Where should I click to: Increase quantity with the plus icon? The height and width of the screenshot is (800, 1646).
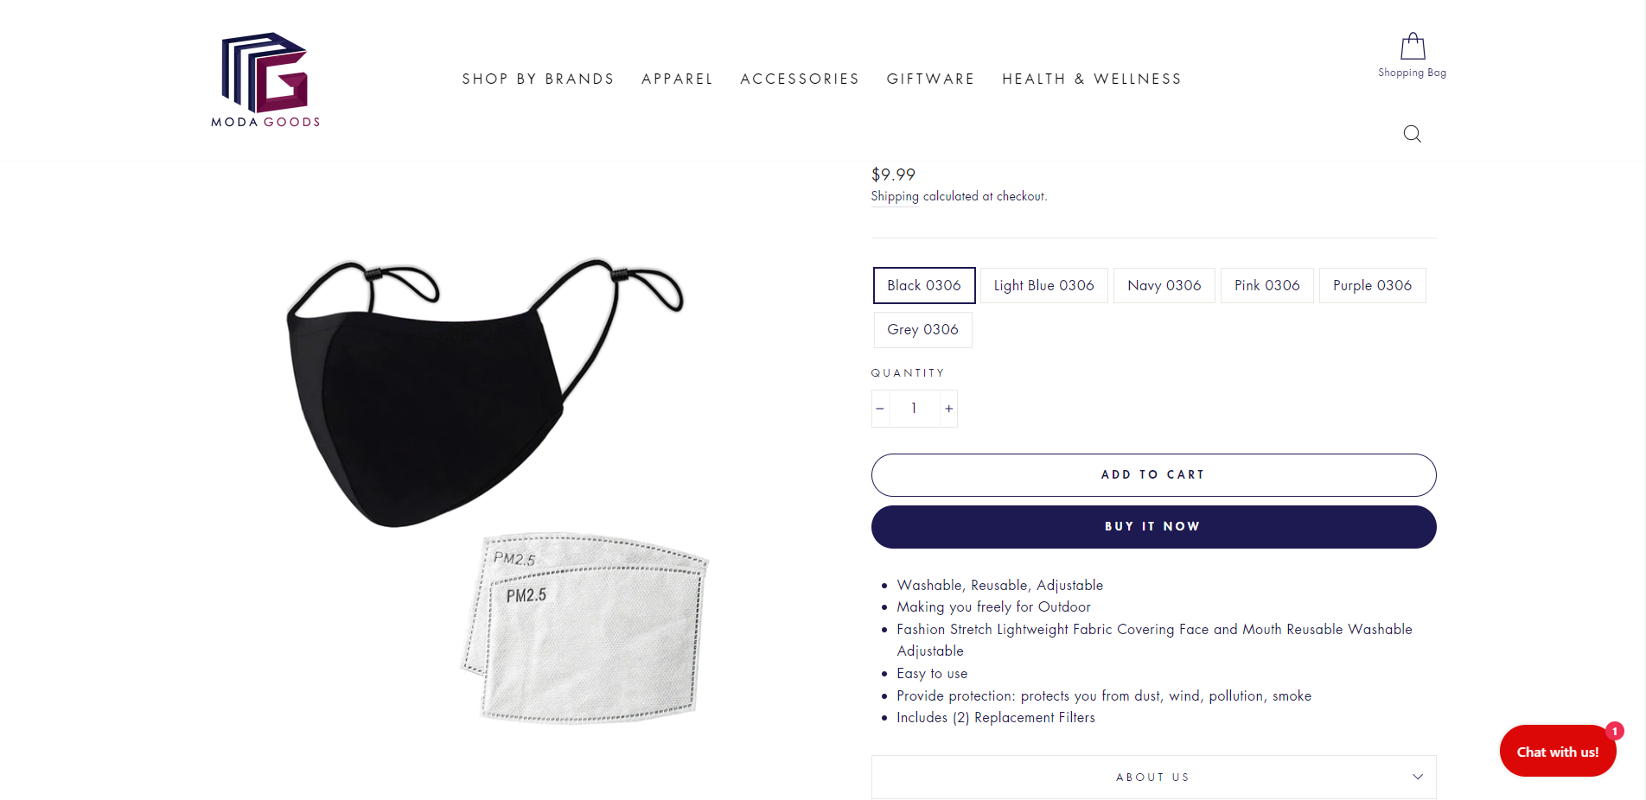pyautogui.click(x=948, y=409)
